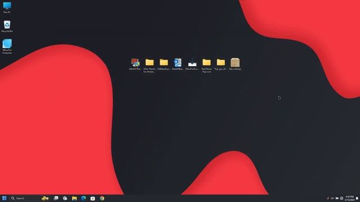This screenshot has width=360, height=202.
Task: Launch Google Chrome from the taskbar
Action: [102, 198]
